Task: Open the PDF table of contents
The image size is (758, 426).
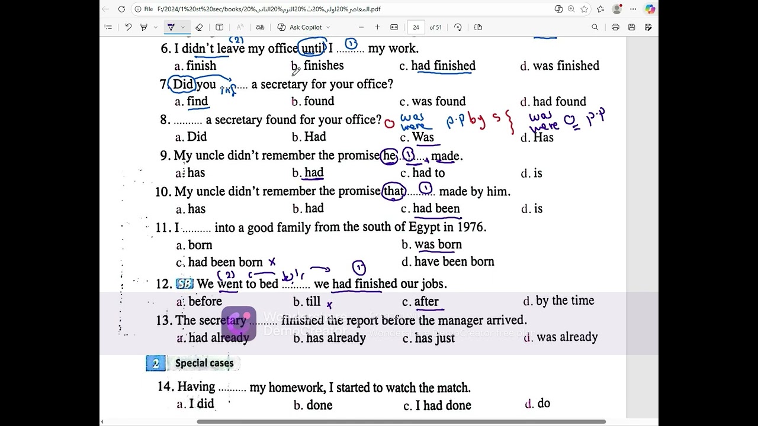Action: [x=108, y=27]
